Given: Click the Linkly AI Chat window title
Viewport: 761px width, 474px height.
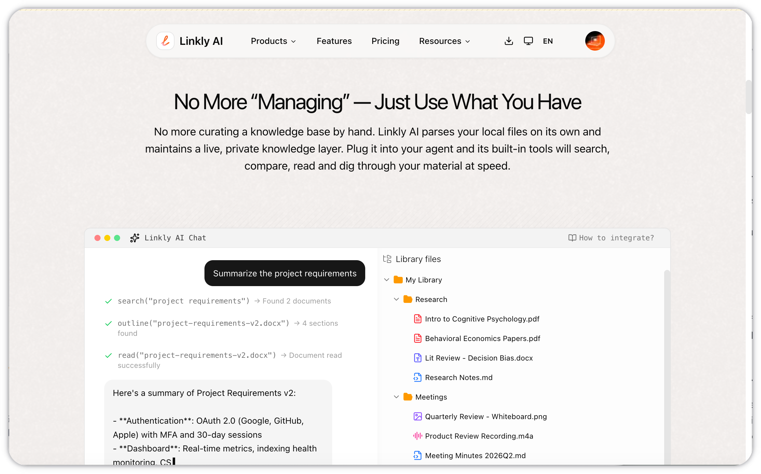Looking at the screenshot, I should [175, 238].
